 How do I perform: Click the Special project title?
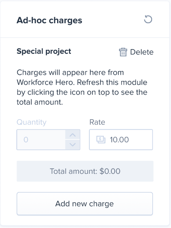[44, 51]
